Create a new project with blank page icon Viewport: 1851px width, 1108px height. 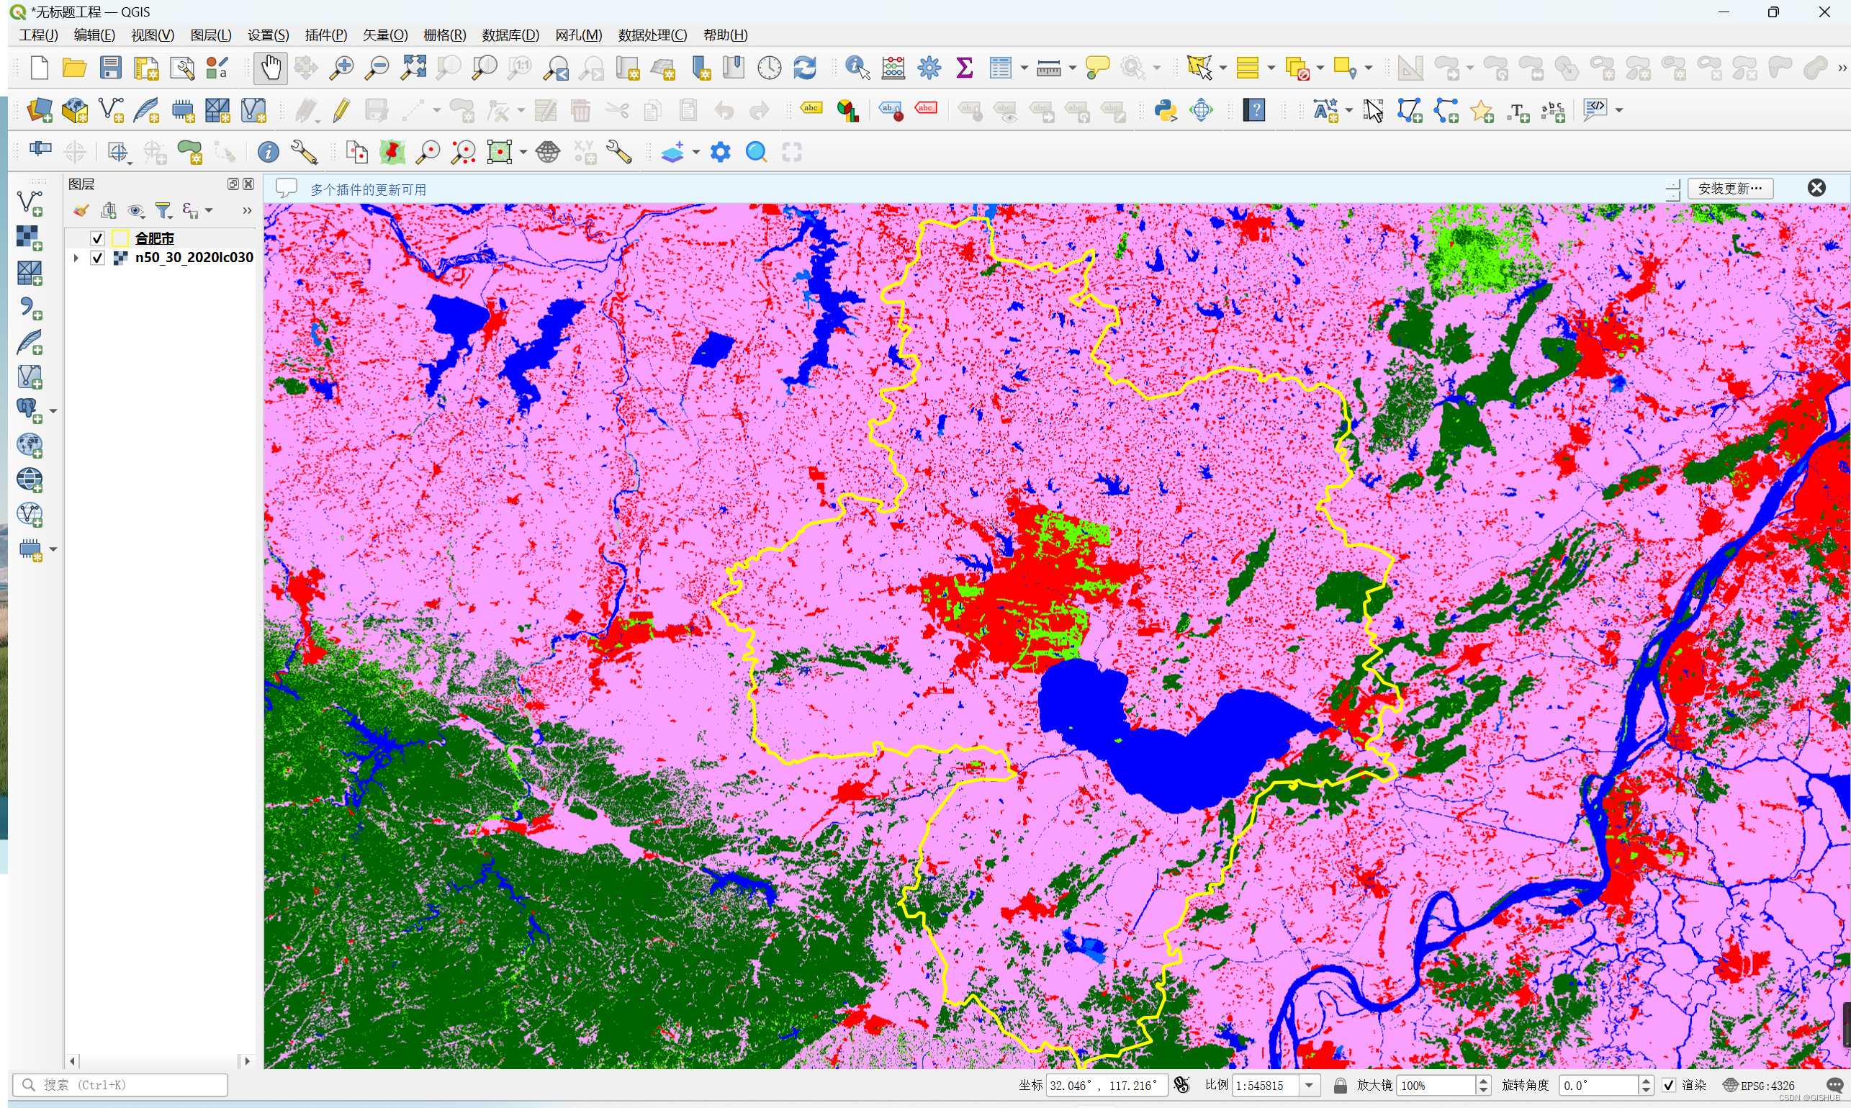39,68
